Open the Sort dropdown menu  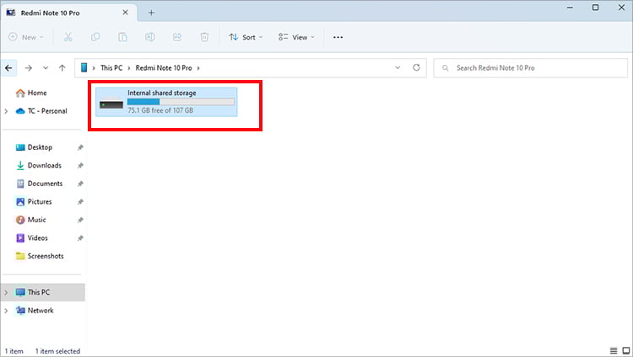(246, 37)
